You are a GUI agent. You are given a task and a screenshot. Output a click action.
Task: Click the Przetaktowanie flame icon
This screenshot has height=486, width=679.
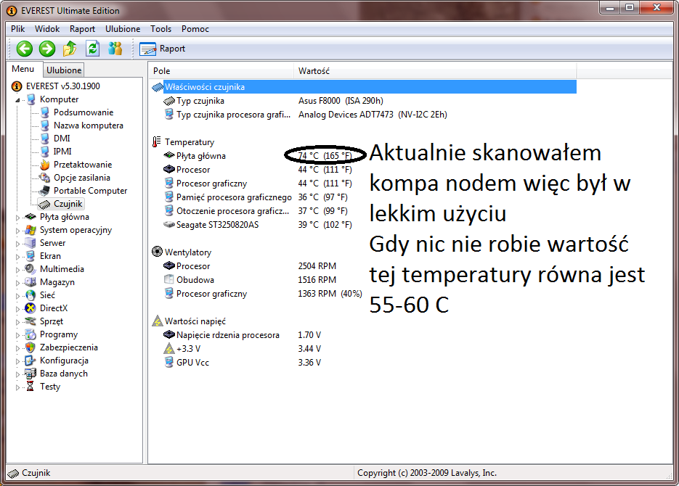pyautogui.click(x=44, y=165)
